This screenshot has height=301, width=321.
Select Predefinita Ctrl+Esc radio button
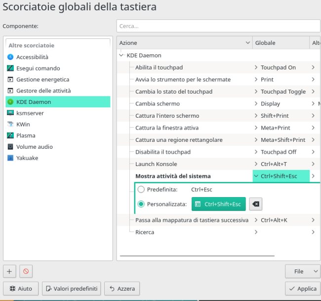coord(141,190)
